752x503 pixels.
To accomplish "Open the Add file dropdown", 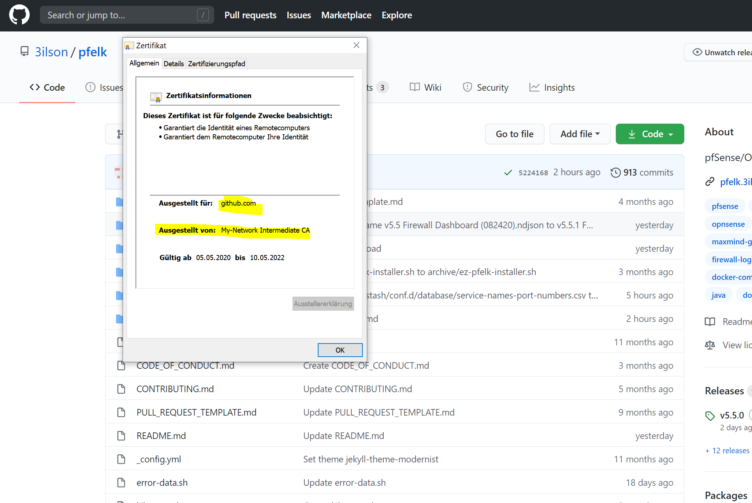I will (580, 134).
